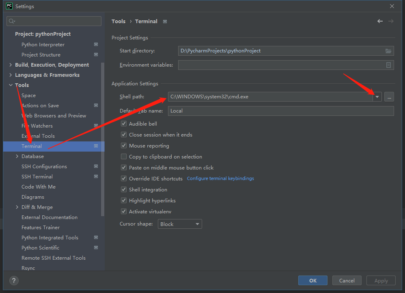Screen dimensions: 405x293
Task: Click the search magnifier icon
Action: [x=12, y=21]
